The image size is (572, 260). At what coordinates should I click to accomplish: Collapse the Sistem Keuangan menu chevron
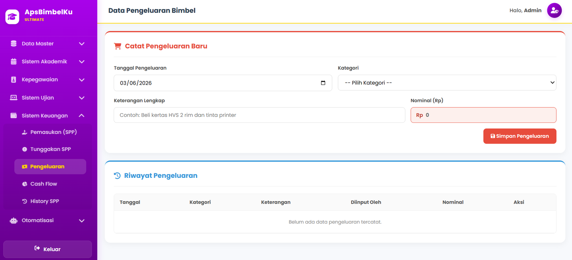[82, 115]
